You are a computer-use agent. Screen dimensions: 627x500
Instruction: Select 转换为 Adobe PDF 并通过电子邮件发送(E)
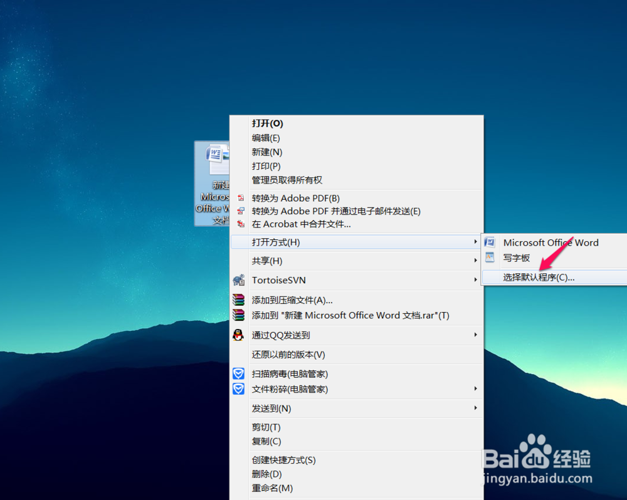pos(357,211)
